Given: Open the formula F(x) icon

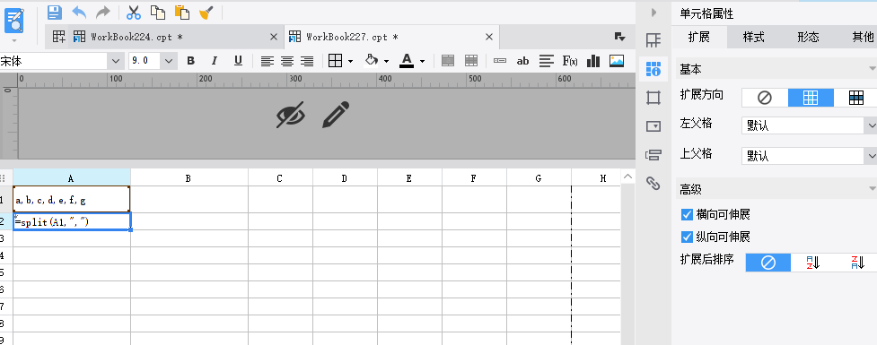Looking at the screenshot, I should [x=569, y=61].
